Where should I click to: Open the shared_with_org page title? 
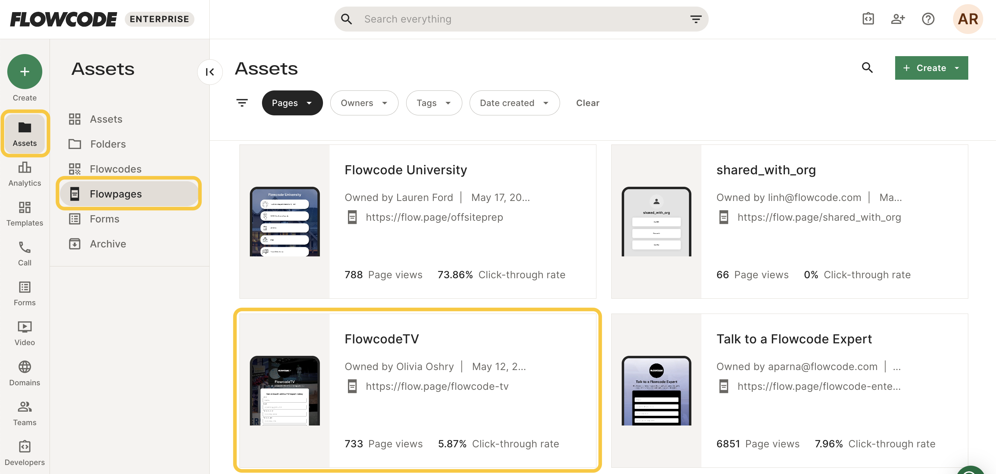(766, 170)
